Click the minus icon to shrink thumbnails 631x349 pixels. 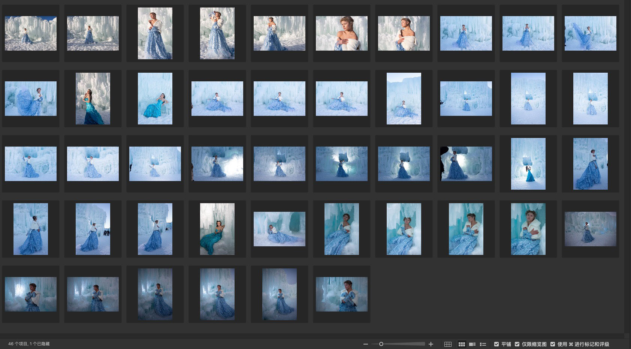(365, 344)
